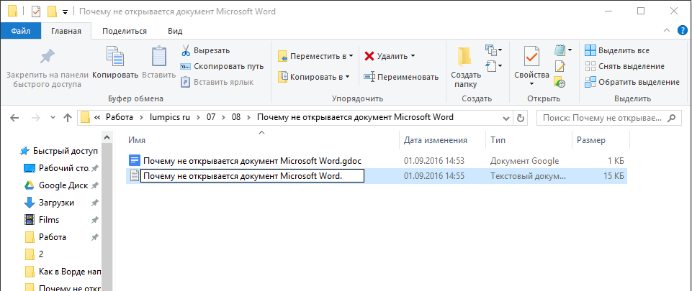Image resolution: width=692 pixels, height=291 pixels.
Task: Click the Rename (Переименовать) button
Action: 401,77
